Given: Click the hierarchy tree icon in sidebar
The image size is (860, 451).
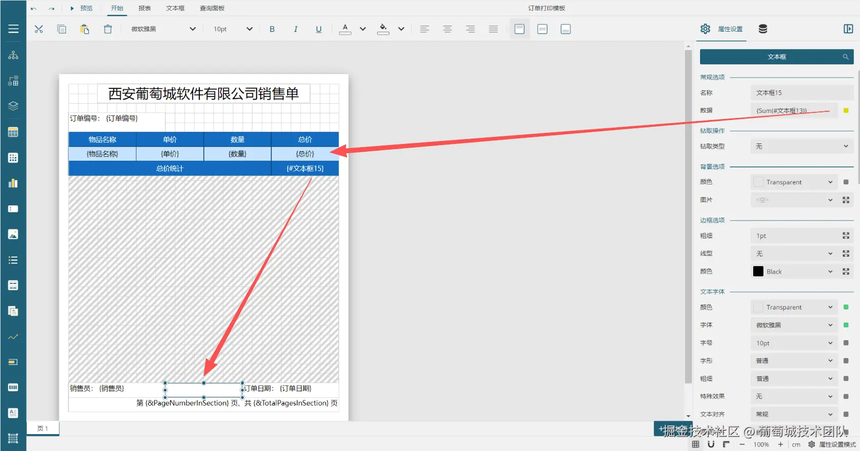Looking at the screenshot, I should pos(13,55).
